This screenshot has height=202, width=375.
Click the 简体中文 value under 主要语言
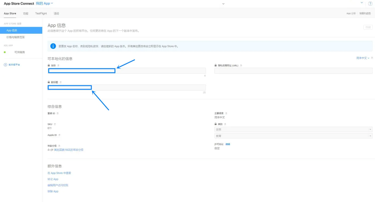coord(220,117)
